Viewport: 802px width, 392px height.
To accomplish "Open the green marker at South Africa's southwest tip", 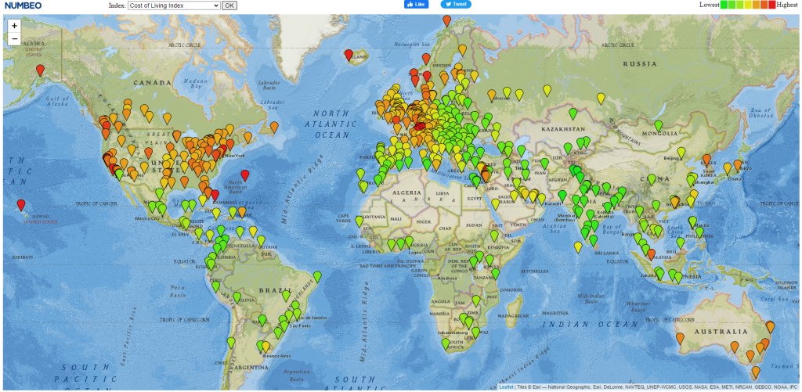I will pos(446,343).
